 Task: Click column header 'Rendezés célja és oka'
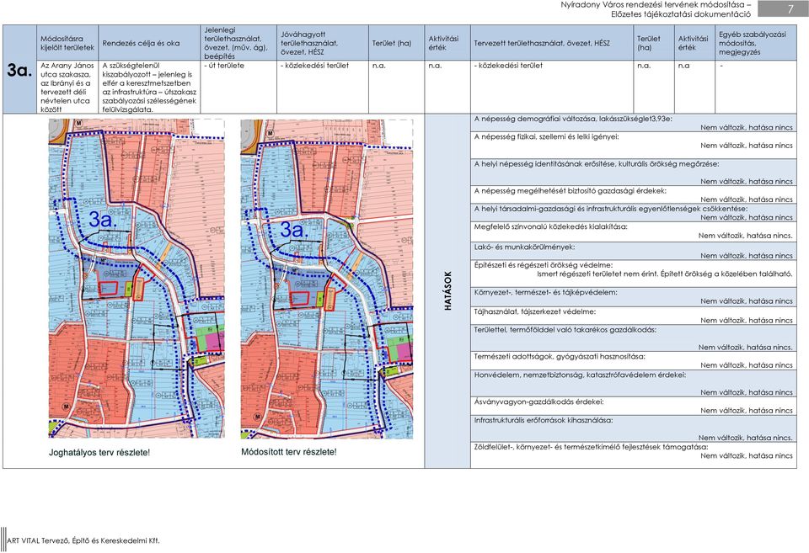(149, 43)
